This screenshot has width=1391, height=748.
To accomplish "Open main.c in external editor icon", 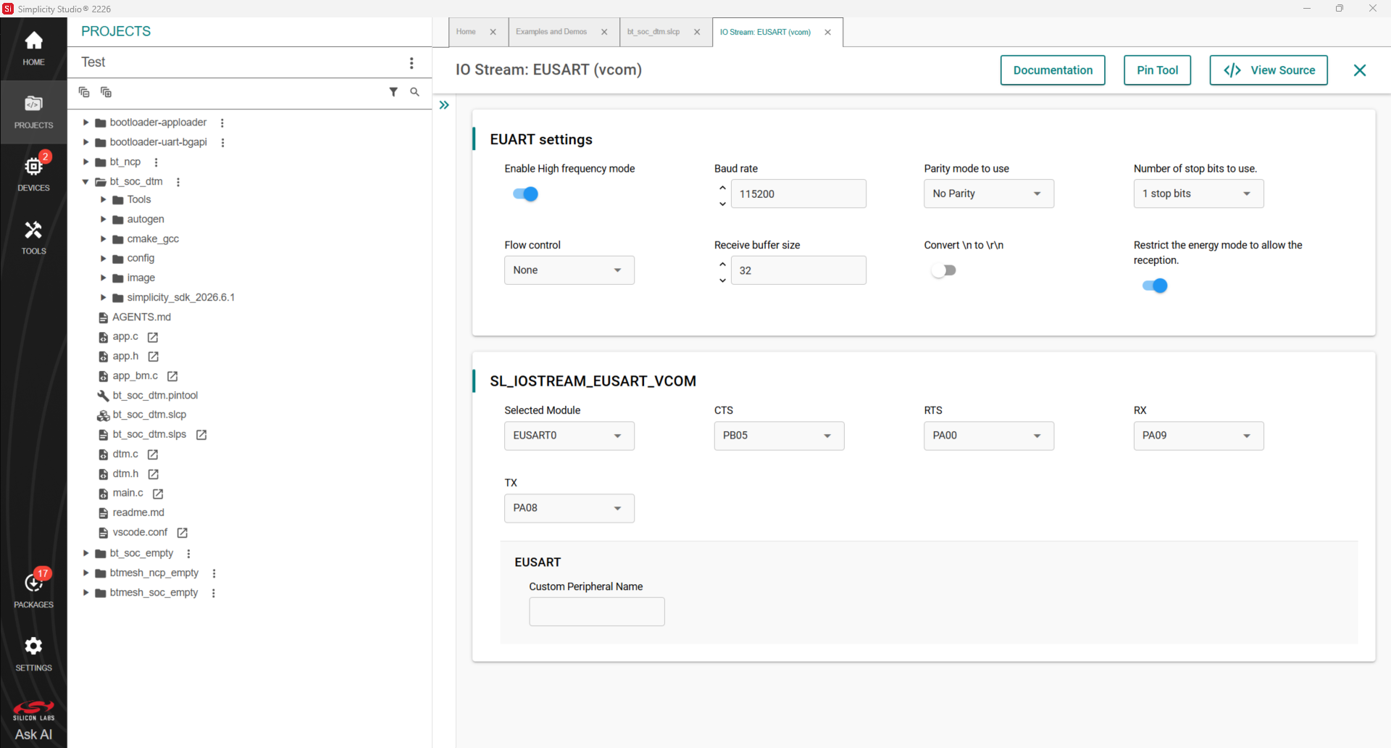I will [x=158, y=494].
